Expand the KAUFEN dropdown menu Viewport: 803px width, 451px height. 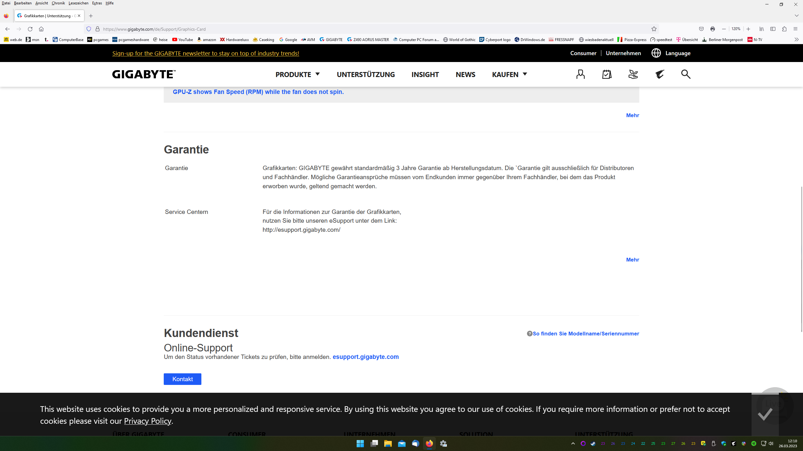pos(508,74)
